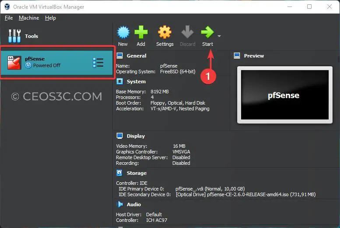Open the Help menu

point(50,18)
